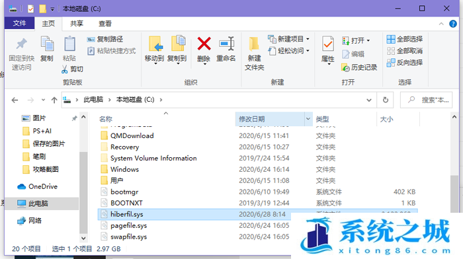The image size is (463, 259).
Task: Open 移动到 move to command
Action: (x=154, y=50)
